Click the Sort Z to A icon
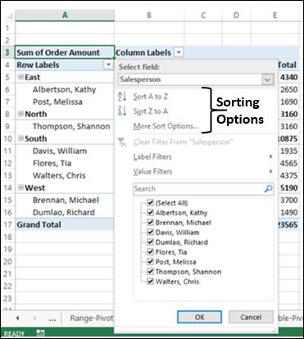The height and width of the screenshot is (339, 304). 122,111
